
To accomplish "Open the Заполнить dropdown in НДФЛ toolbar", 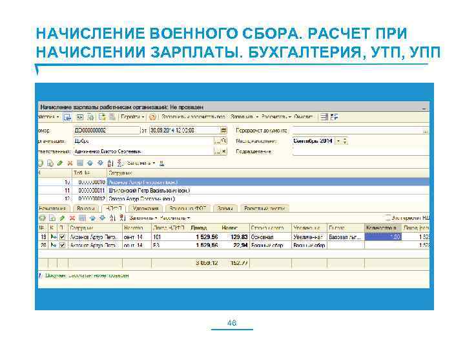I will (143, 218).
